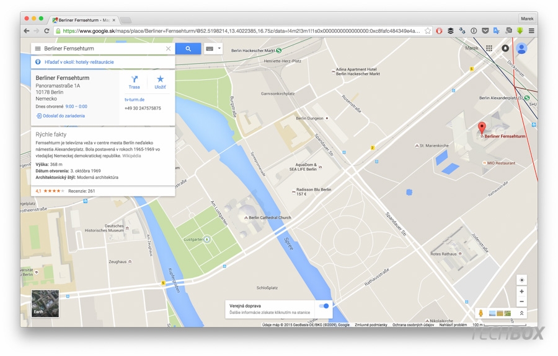Screen dimensions: 558x356
Task: Click the blue search magnifier button
Action: coord(188,49)
